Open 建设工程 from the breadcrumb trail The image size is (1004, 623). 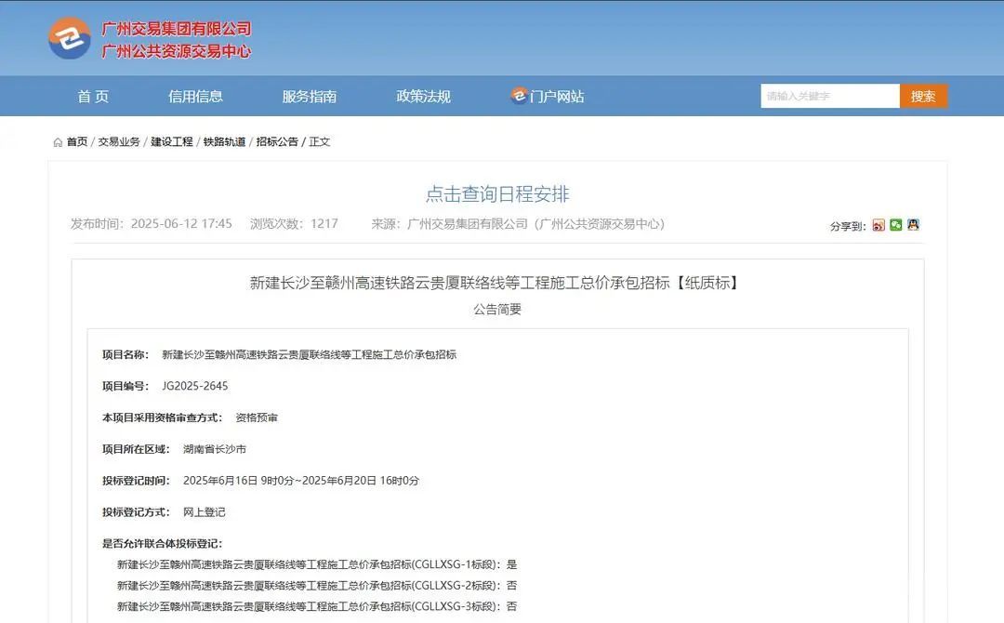point(171,141)
